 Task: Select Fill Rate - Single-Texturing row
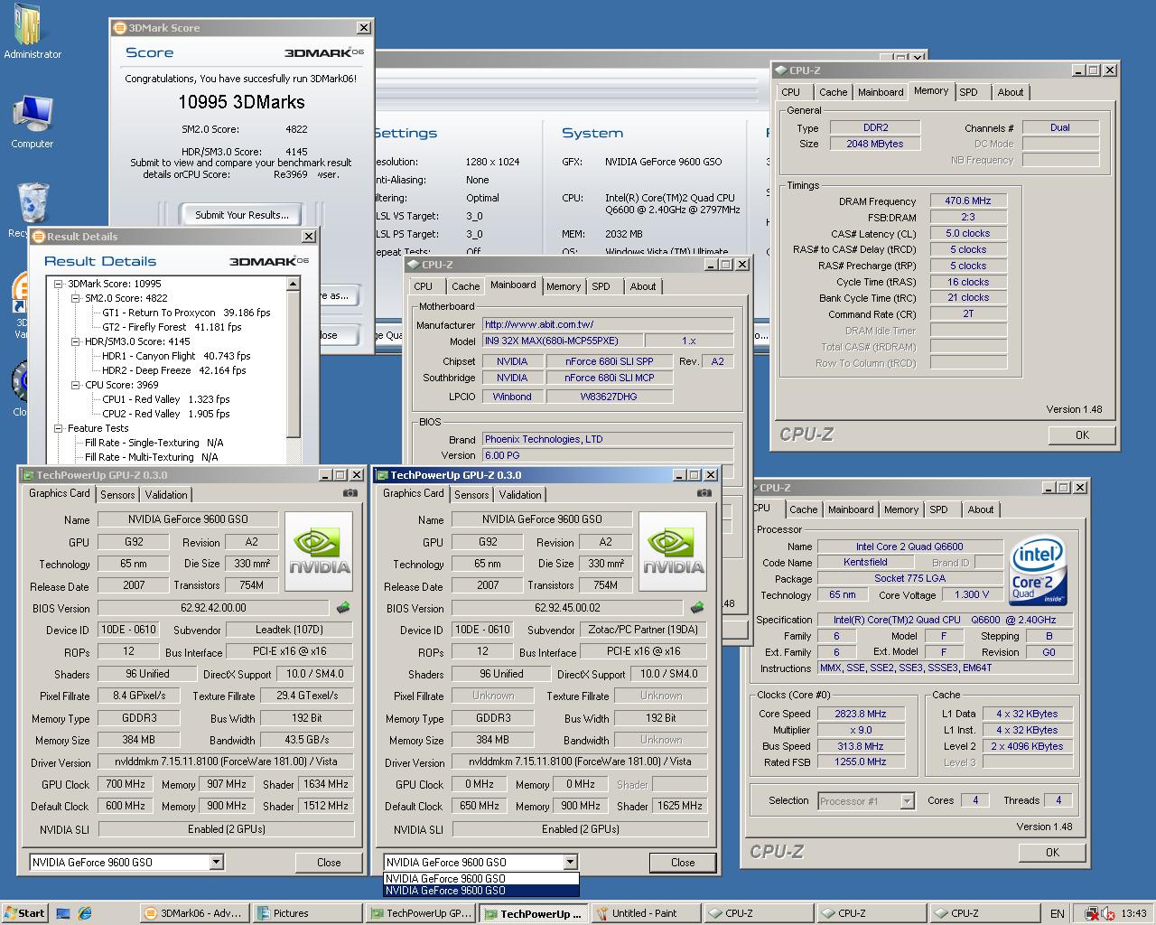click(x=154, y=443)
